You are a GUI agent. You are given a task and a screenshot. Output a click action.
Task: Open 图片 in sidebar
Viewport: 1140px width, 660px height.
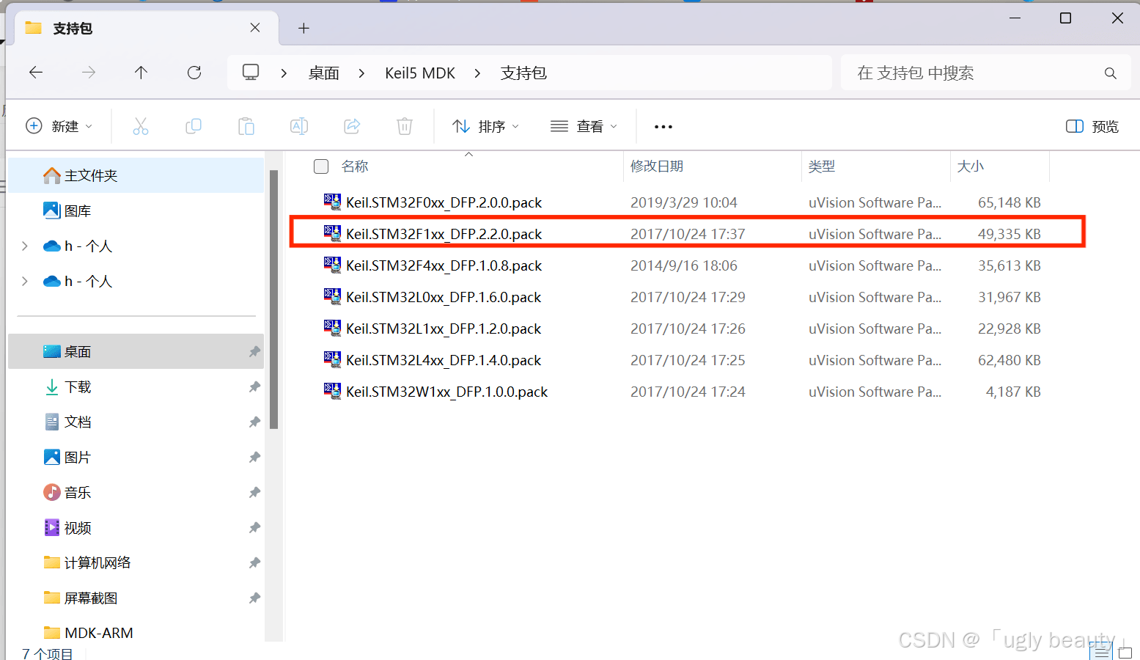click(x=136, y=457)
